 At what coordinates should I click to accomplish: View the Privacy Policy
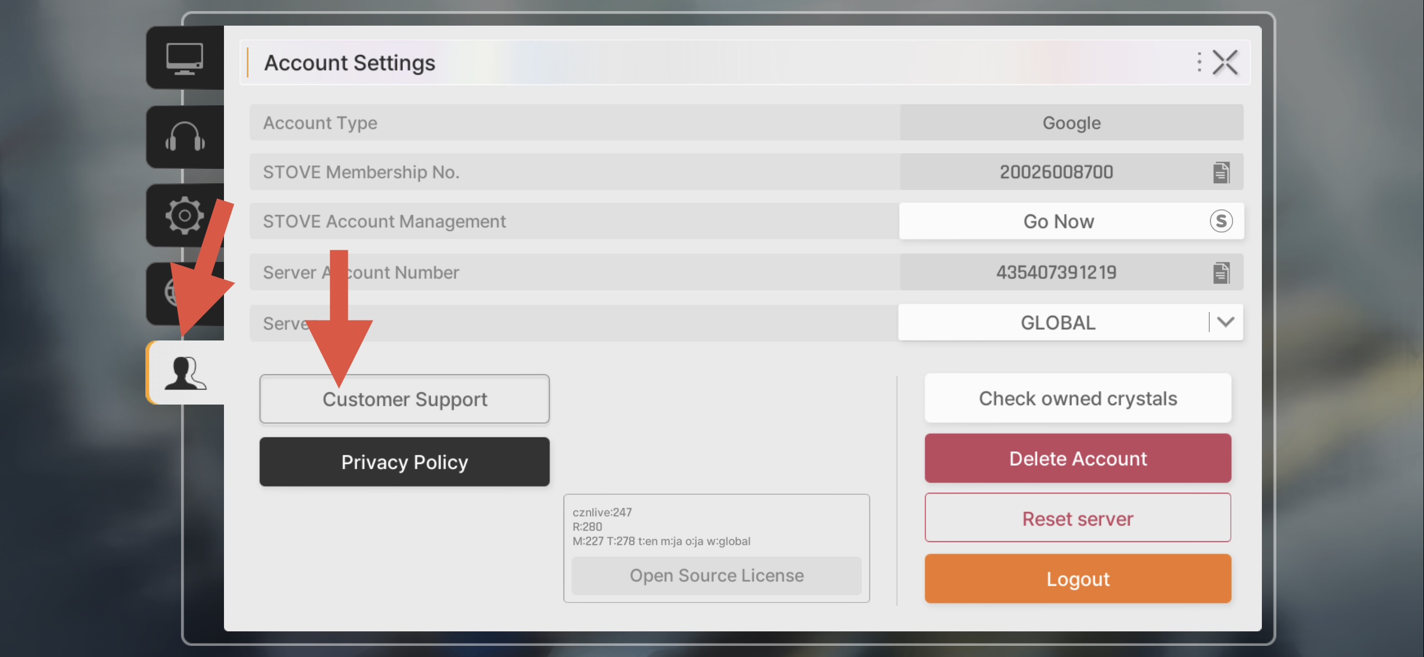[404, 462]
